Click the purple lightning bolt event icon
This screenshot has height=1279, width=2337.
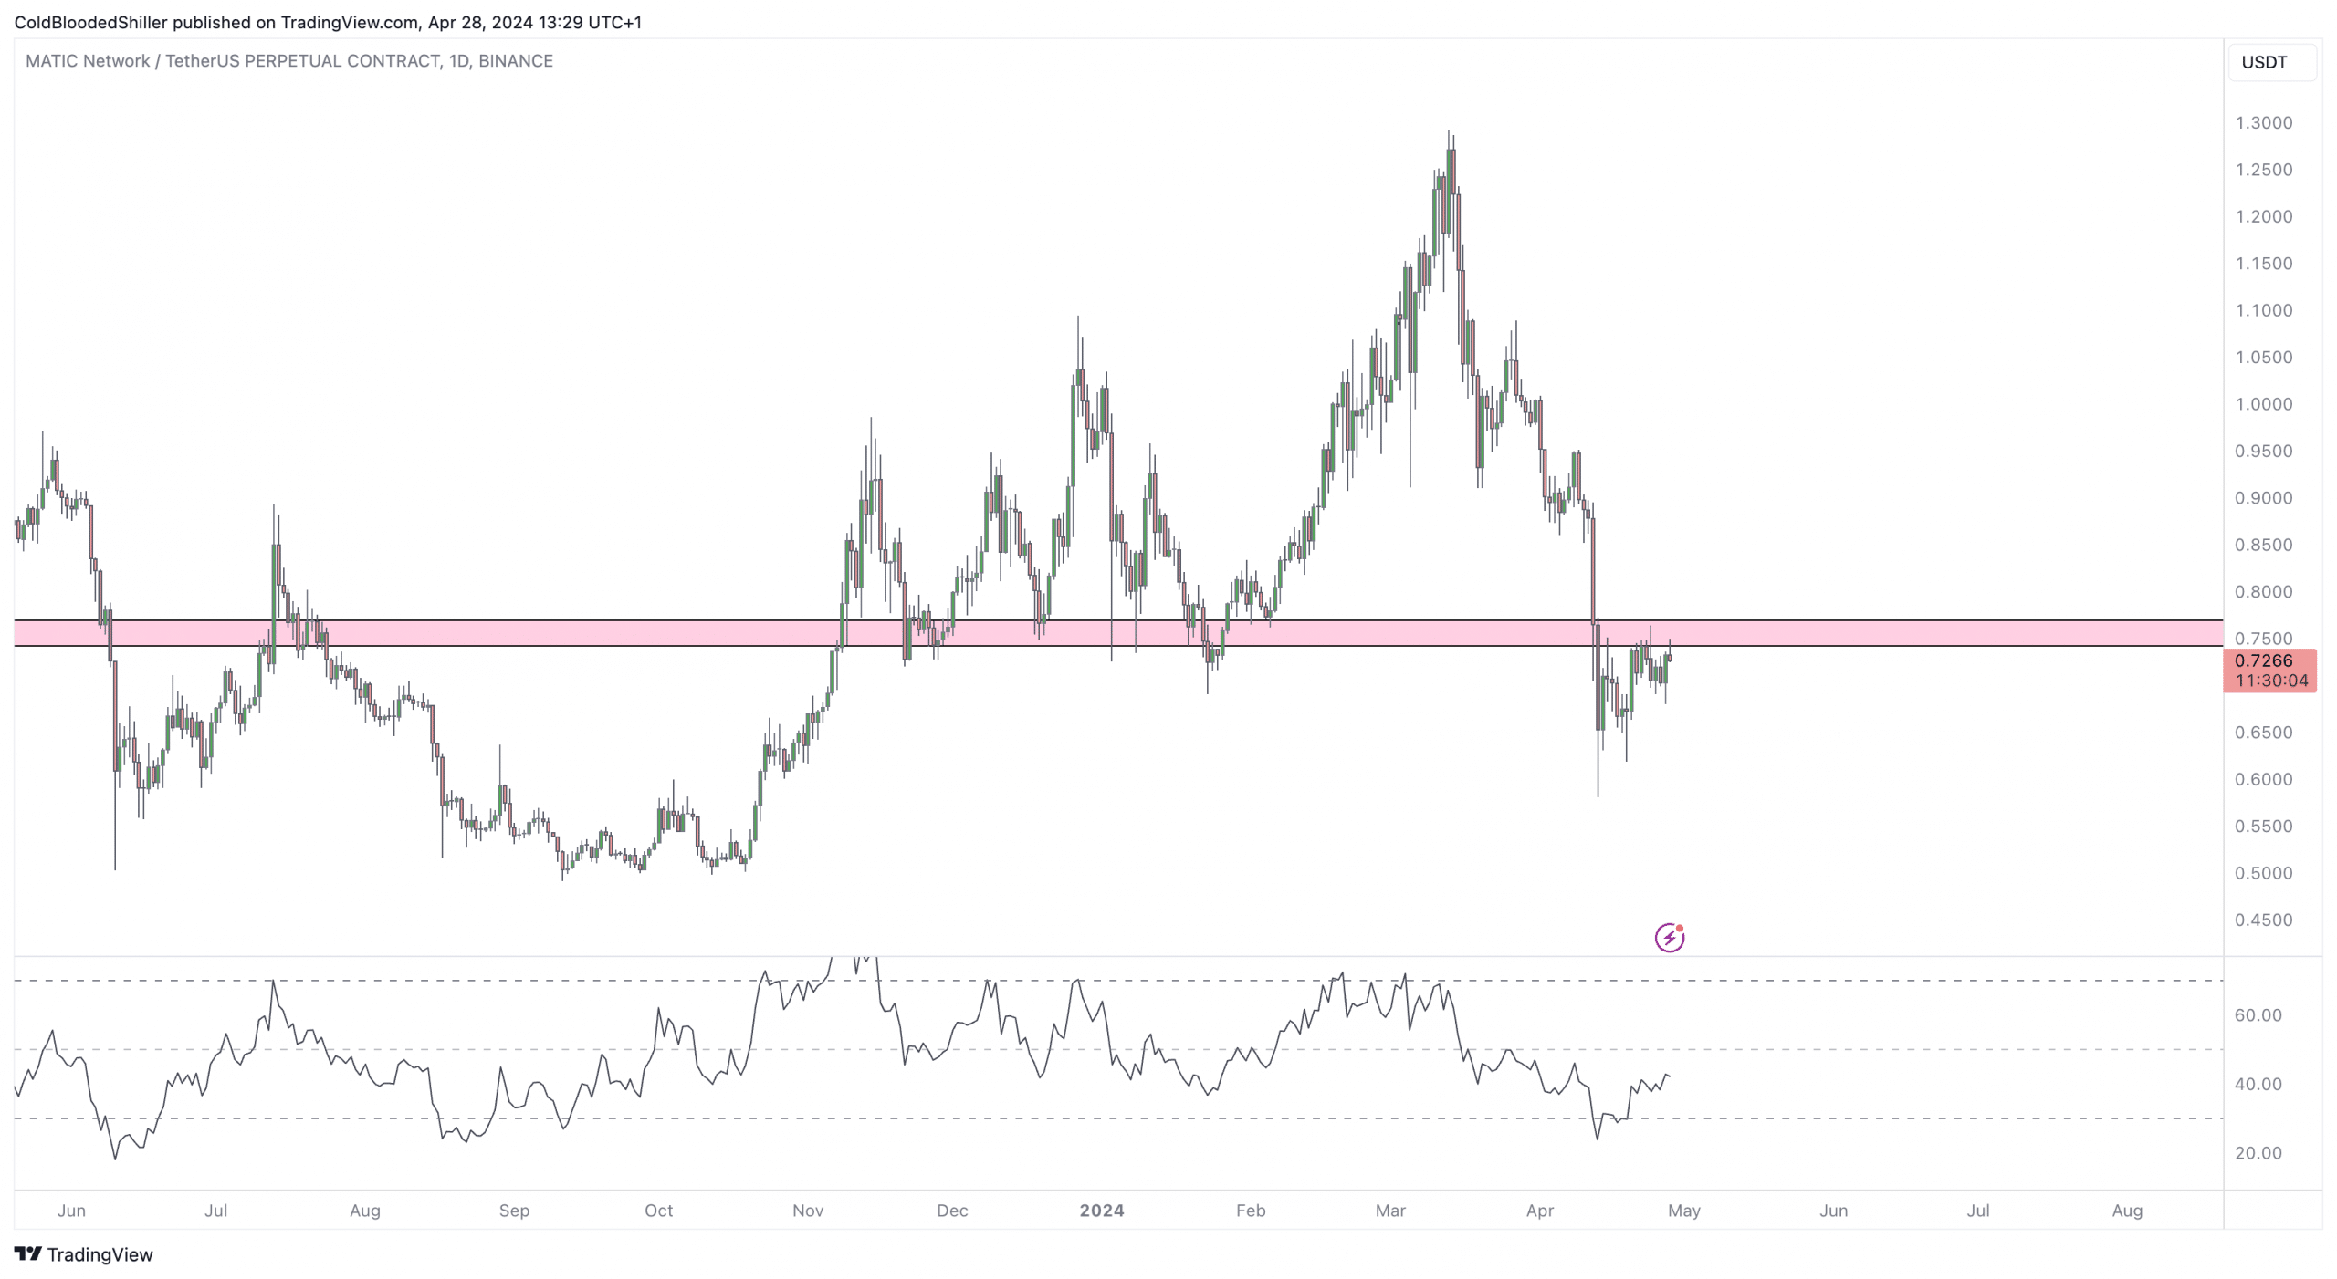[1670, 937]
